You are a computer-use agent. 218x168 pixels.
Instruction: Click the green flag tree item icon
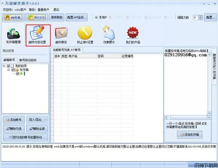coord(21,73)
